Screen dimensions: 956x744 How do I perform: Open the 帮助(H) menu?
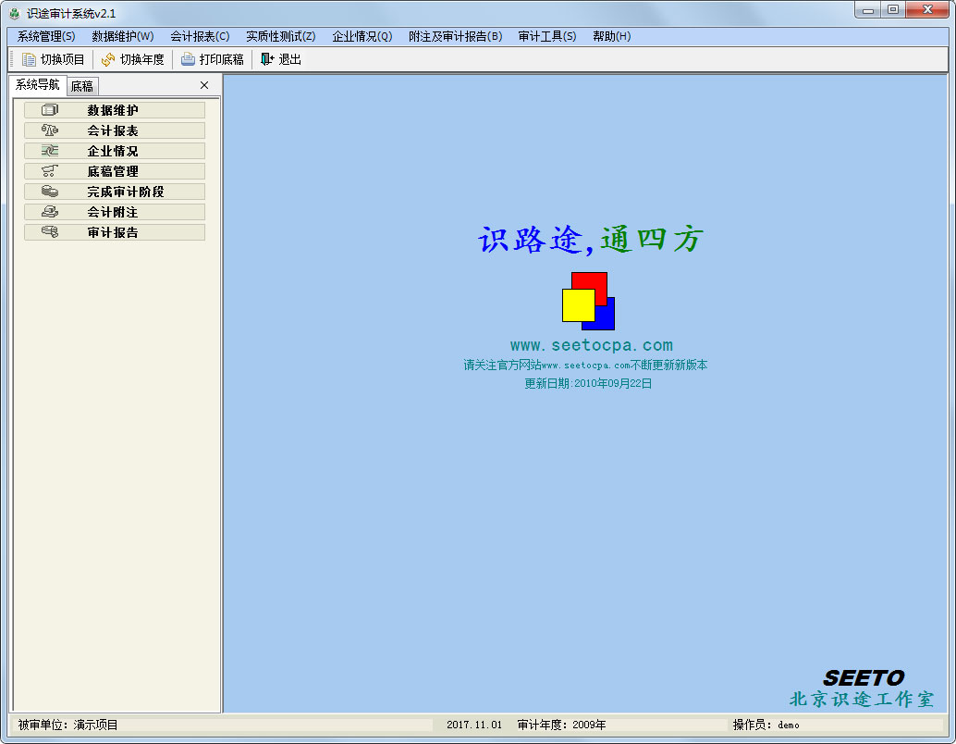[611, 36]
